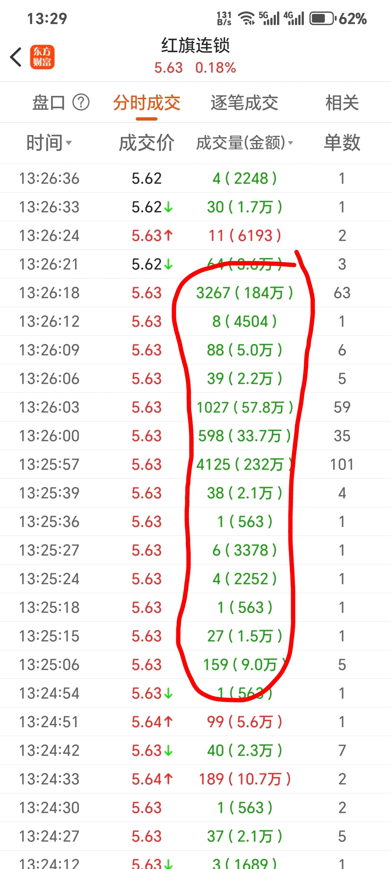Open the 逐笔成交 tab
Viewport: 391px width, 869px height.
(244, 103)
